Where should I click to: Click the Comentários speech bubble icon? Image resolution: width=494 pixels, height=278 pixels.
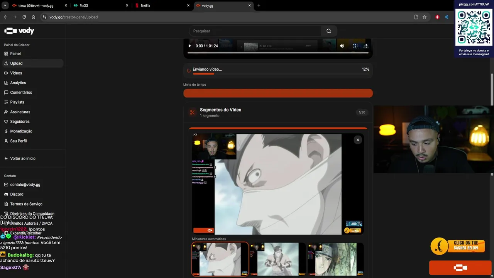click(x=6, y=92)
